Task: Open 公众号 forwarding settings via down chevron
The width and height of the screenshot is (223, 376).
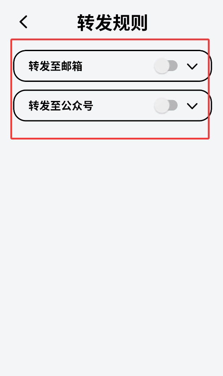Action: click(192, 106)
